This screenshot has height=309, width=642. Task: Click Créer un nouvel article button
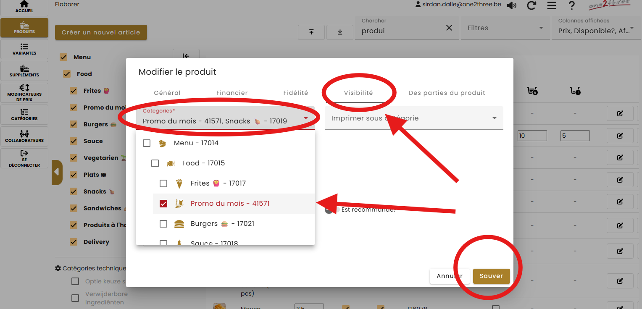[101, 32]
